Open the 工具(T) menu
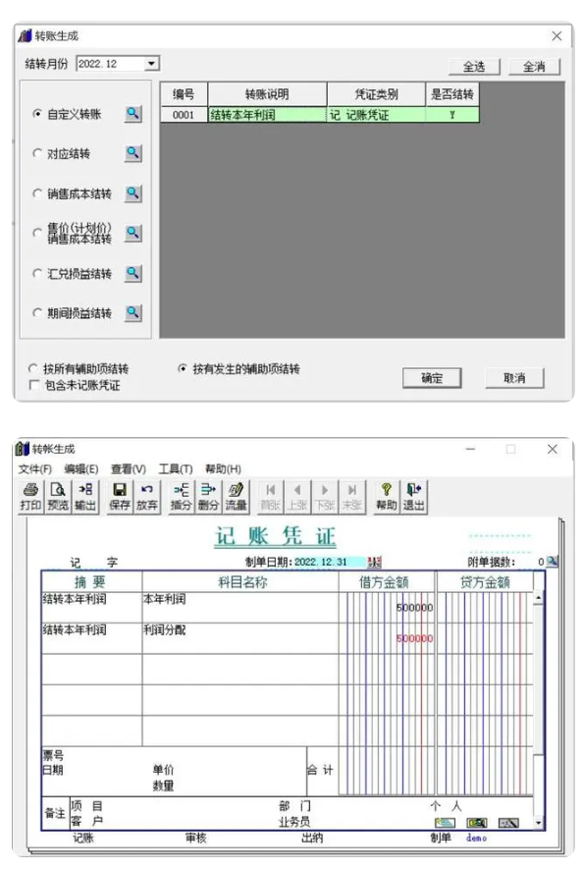This screenshot has height=871, width=583. tap(176, 468)
